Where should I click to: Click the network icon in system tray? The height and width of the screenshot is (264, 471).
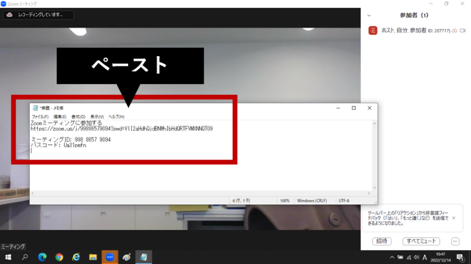pos(409,257)
